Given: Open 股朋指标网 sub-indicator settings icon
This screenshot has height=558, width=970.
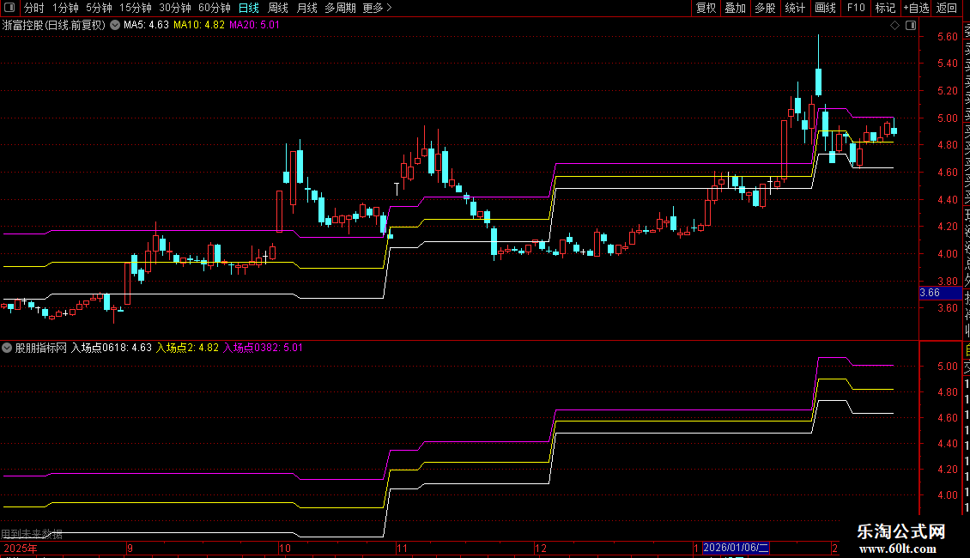Looking at the screenshot, I should pyautogui.click(x=7, y=348).
